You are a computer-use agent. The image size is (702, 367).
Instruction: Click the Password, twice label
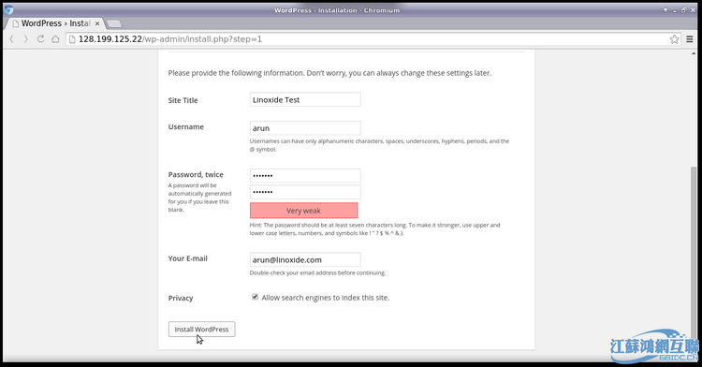[x=196, y=174]
